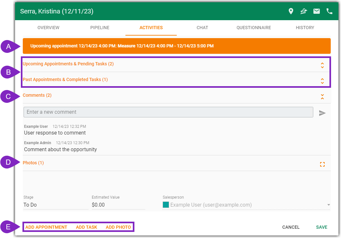The image size is (341, 238).
Task: Open the Salesperson dropdown
Action: coord(328,205)
